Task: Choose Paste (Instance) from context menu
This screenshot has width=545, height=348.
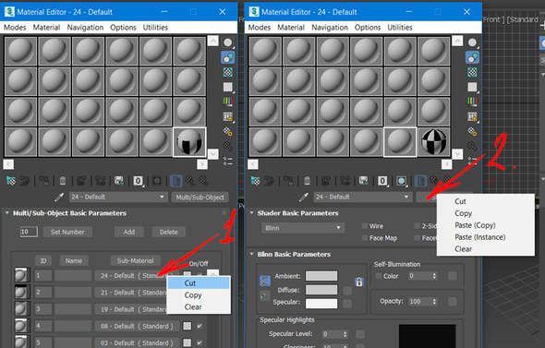Action: coord(486,237)
